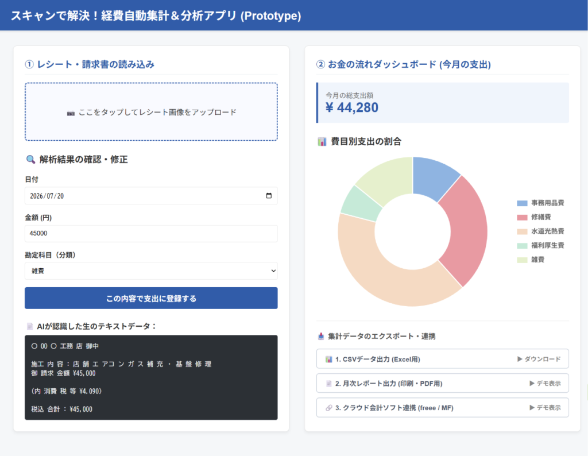Click the bar chart icon beside 費目別支出の割合
The height and width of the screenshot is (456, 588).
322,142
